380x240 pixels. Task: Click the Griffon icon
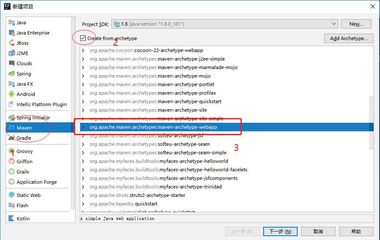click(12, 161)
